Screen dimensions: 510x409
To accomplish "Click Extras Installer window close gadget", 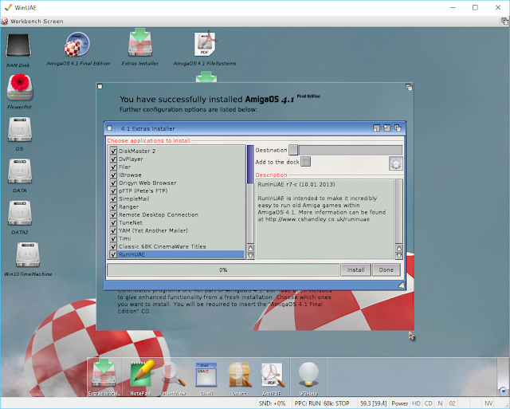I will coord(110,128).
